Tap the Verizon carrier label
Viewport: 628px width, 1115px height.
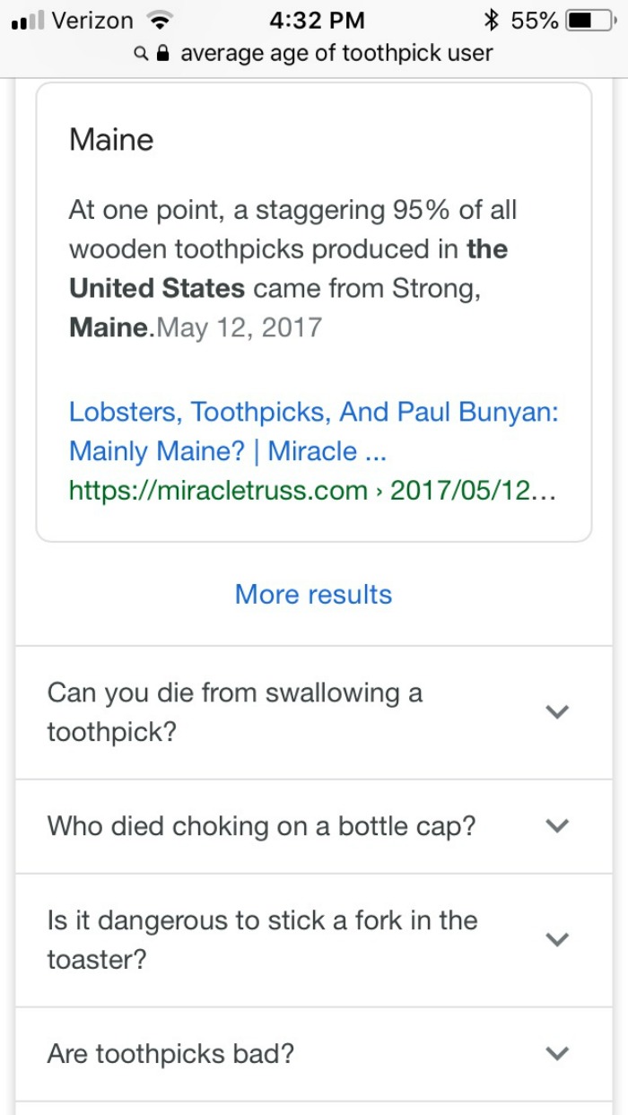point(92,21)
